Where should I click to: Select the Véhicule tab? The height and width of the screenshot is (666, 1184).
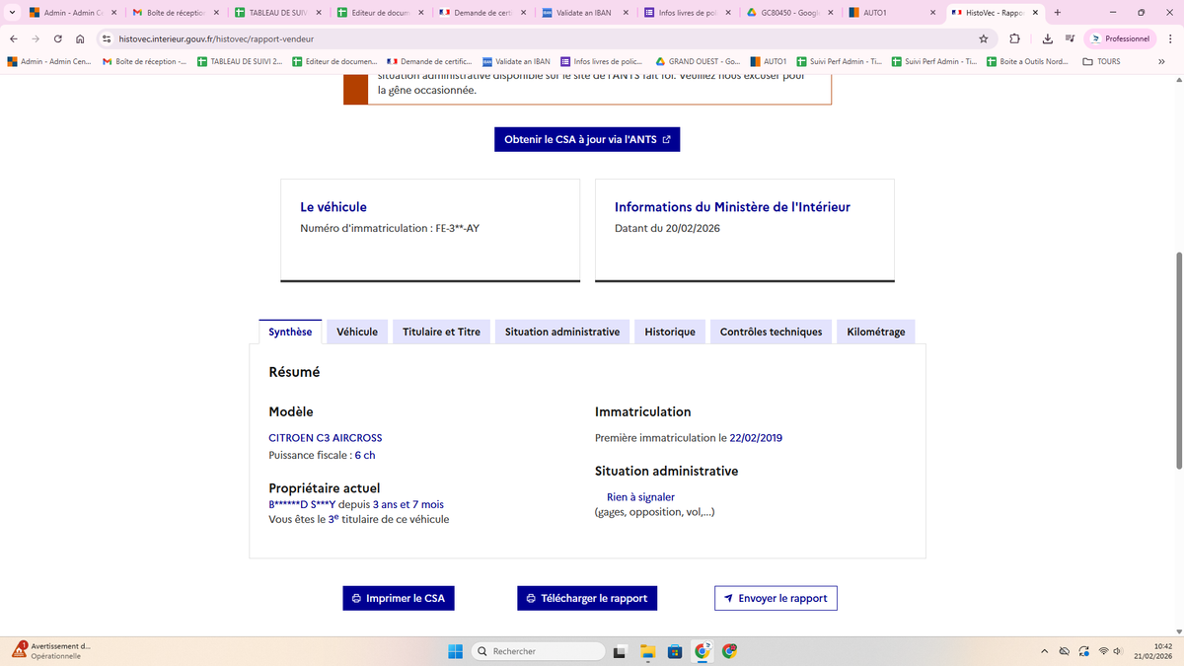point(357,332)
